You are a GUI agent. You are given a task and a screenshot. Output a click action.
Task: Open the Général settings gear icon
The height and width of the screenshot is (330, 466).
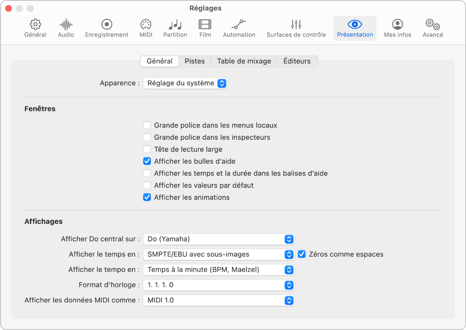click(35, 25)
